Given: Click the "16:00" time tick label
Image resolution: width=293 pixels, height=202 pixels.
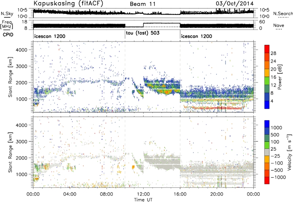Looking at the screenshot, I should coord(180,194).
